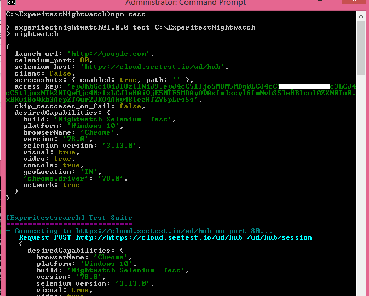Click the selenium_port value 80
Image resolution: width=369 pixels, height=296 pixels.
point(84,60)
